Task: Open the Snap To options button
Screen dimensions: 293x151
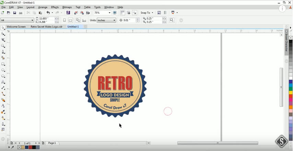Action: coord(146,13)
